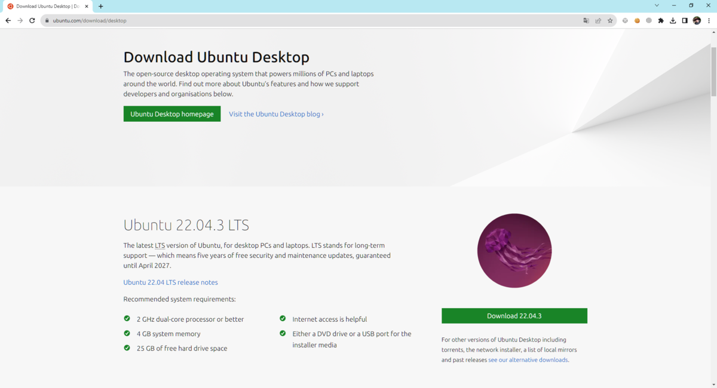The height and width of the screenshot is (388, 717).
Task: Open the cookie extension icon
Action: click(637, 20)
